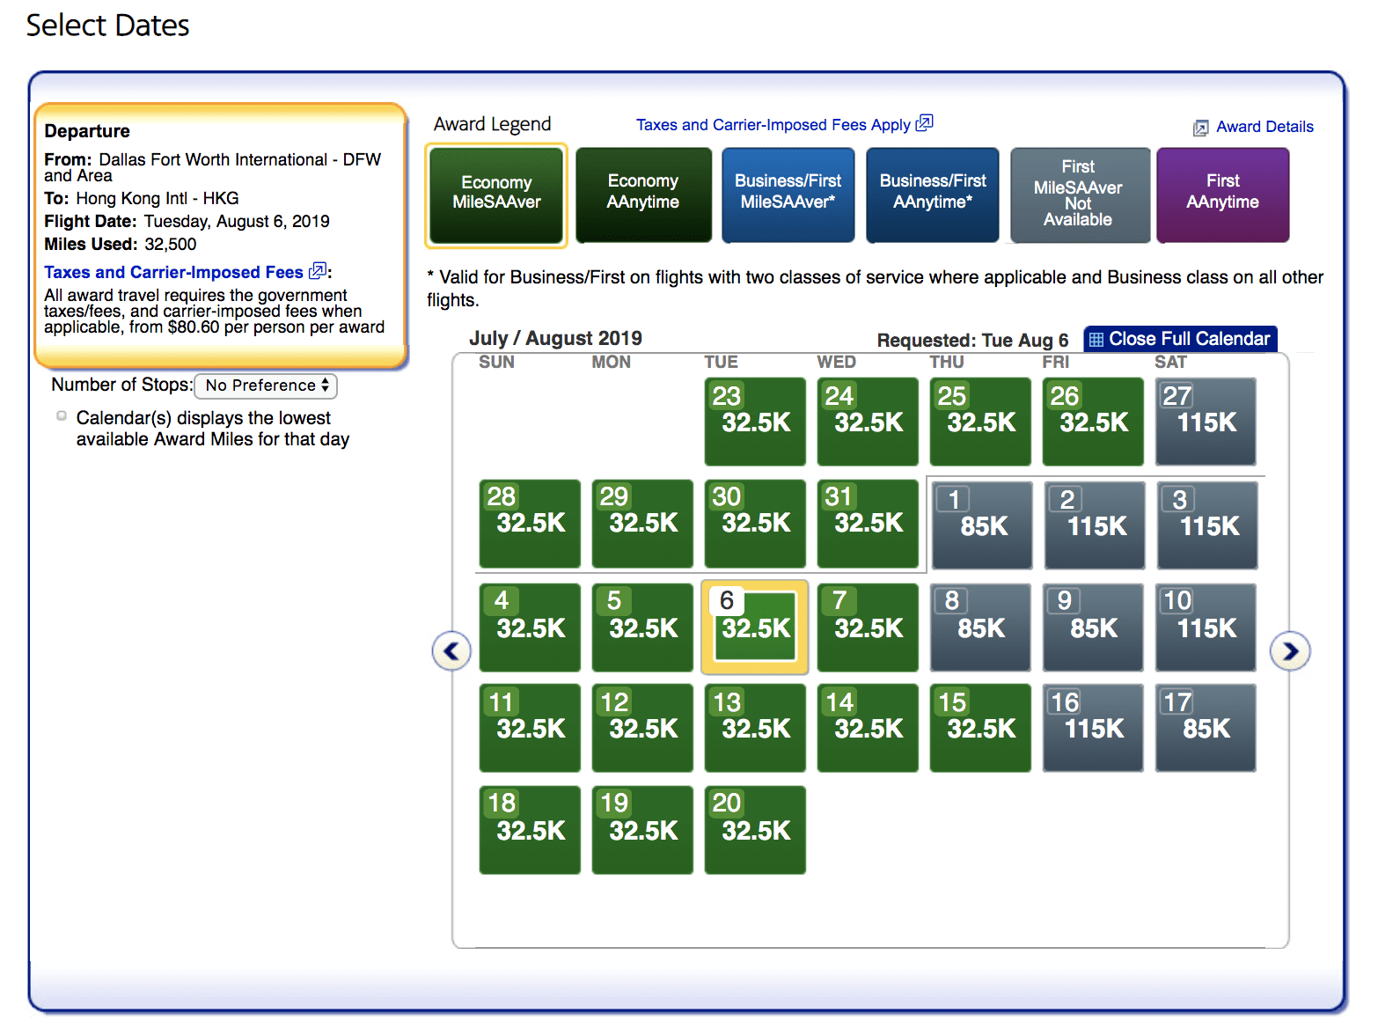
Task: Switch to Business/First AAnytime award
Action: 933,195
